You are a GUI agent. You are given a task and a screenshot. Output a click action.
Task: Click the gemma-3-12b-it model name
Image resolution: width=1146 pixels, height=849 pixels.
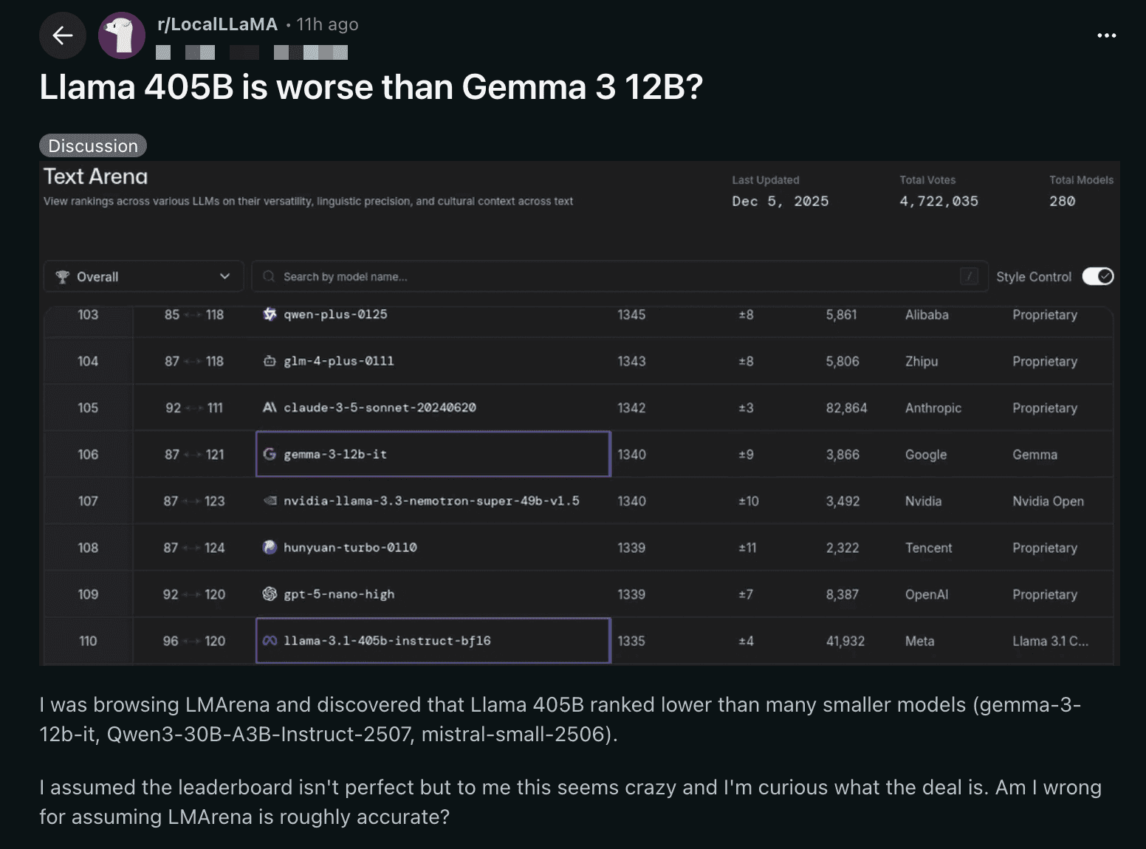click(x=335, y=454)
